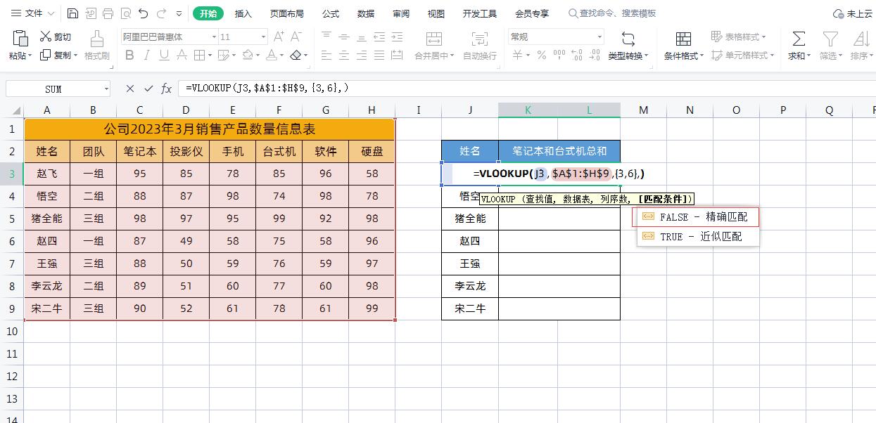Open the fill color bucket picker

(247, 55)
